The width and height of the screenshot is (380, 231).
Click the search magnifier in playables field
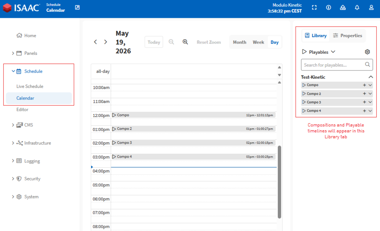pos(367,64)
